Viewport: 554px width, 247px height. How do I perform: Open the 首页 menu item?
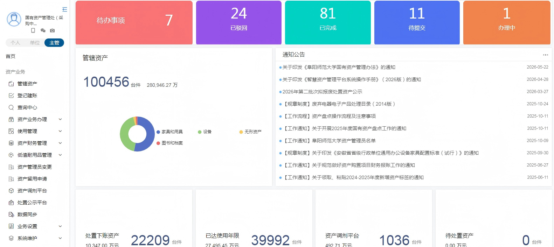tap(11, 56)
